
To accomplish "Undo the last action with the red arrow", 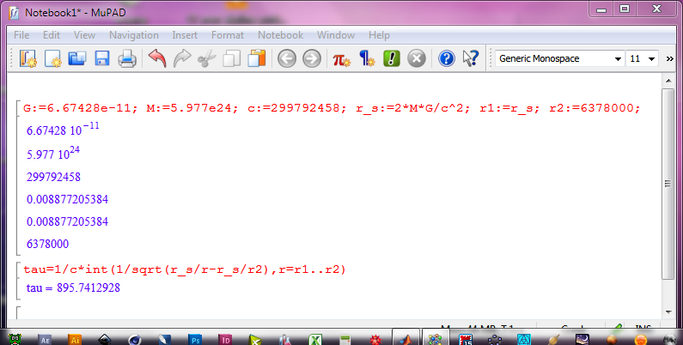I will [x=157, y=59].
